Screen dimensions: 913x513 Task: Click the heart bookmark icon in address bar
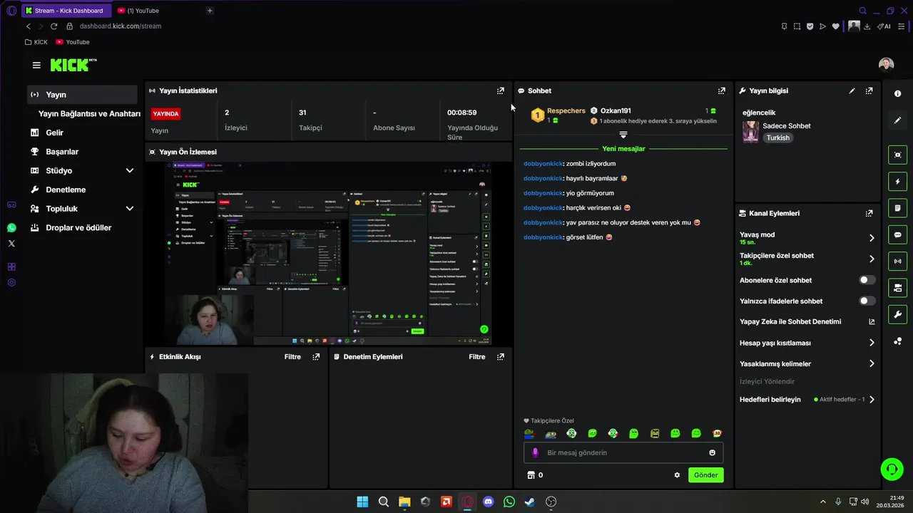[836, 26]
